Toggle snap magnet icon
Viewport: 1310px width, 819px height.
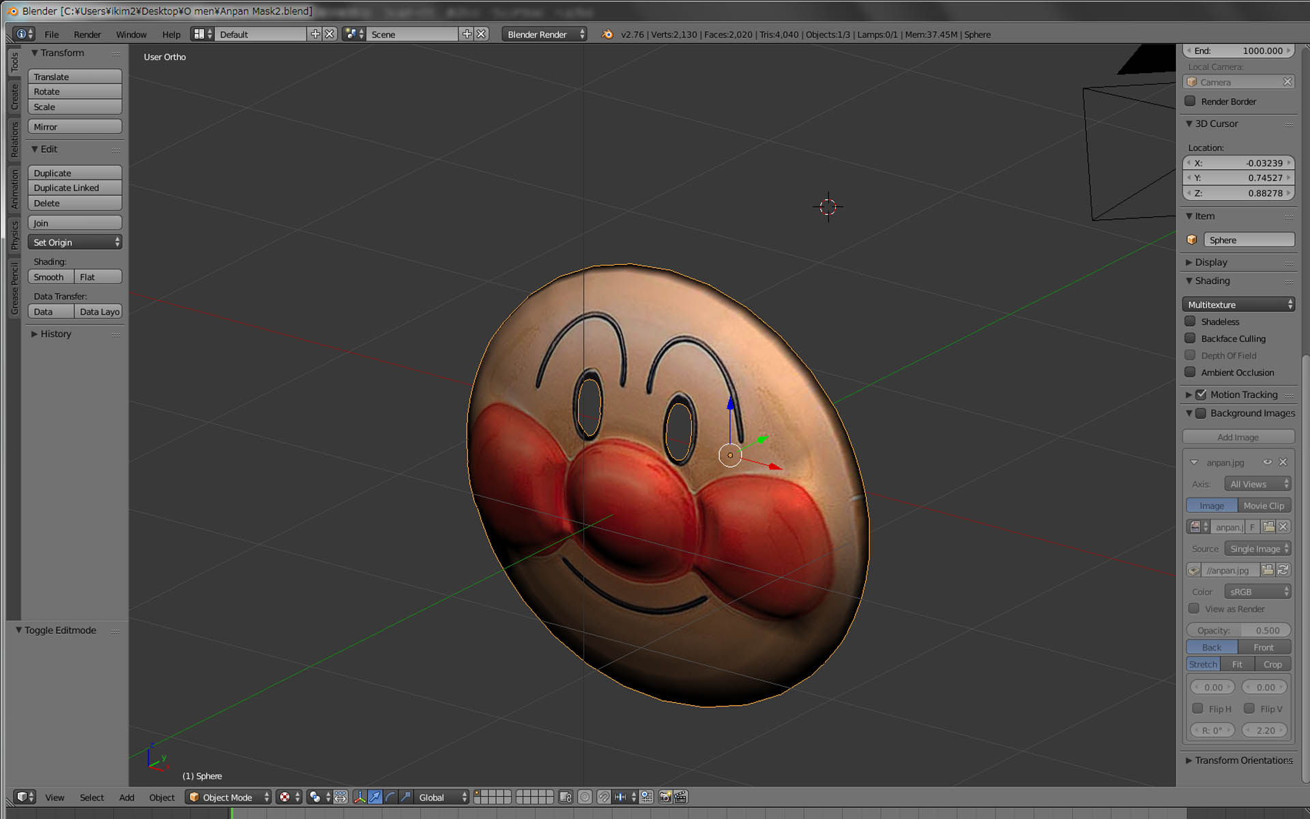click(604, 796)
